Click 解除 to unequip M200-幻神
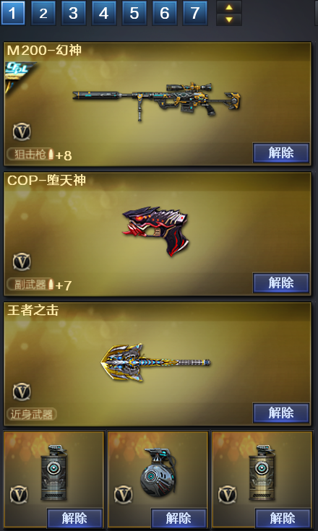The image size is (318, 531). click(x=281, y=152)
